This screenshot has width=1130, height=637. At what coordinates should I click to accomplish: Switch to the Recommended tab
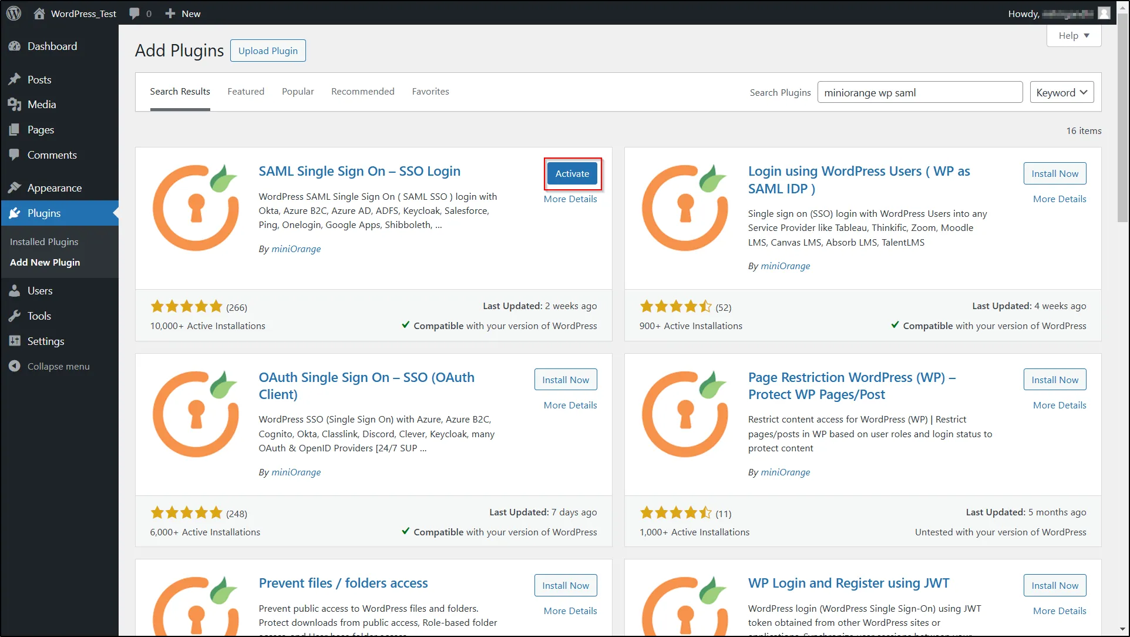tap(362, 92)
